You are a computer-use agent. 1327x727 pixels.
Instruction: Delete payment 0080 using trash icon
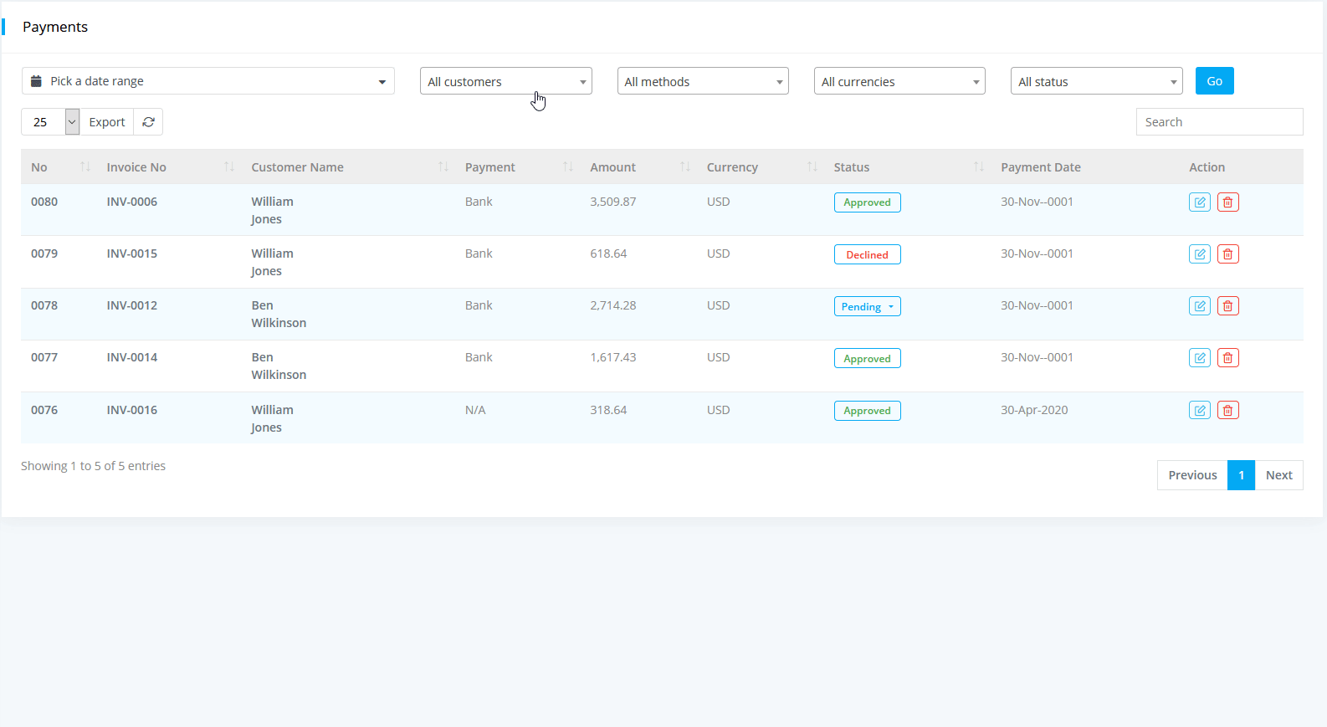pos(1227,202)
